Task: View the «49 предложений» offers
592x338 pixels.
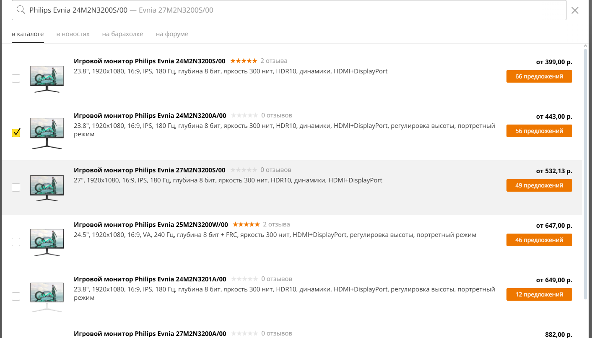Action: pyautogui.click(x=539, y=185)
